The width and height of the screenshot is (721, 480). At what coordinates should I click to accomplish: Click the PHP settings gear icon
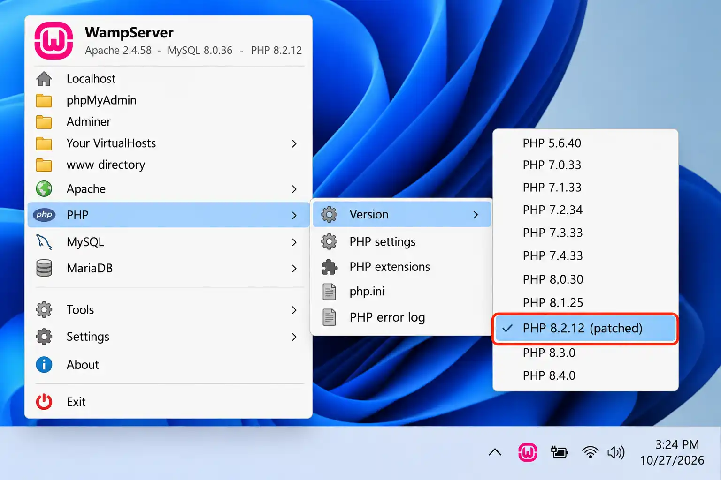click(x=330, y=242)
